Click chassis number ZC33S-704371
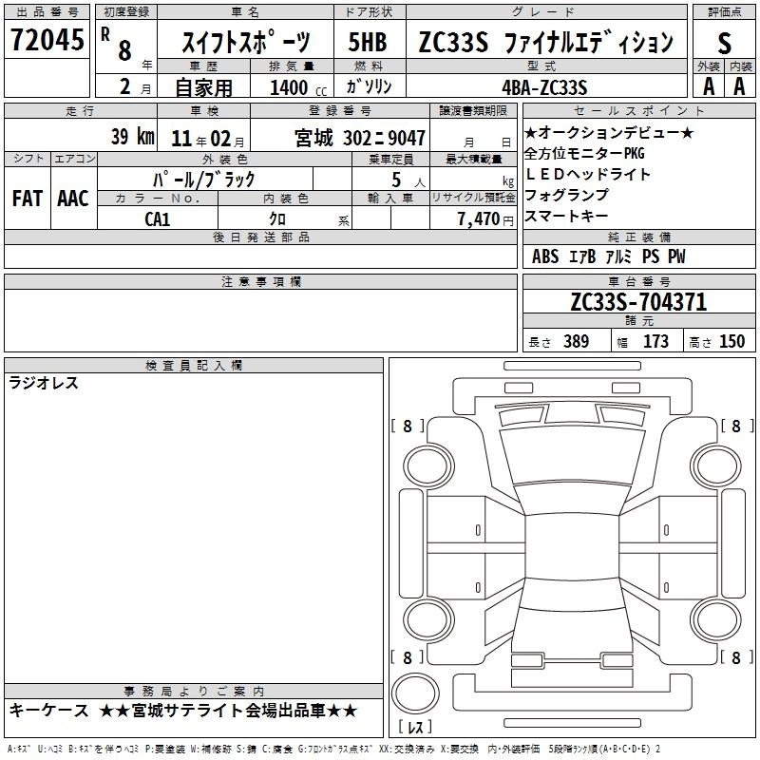The image size is (760, 760). coord(638,301)
